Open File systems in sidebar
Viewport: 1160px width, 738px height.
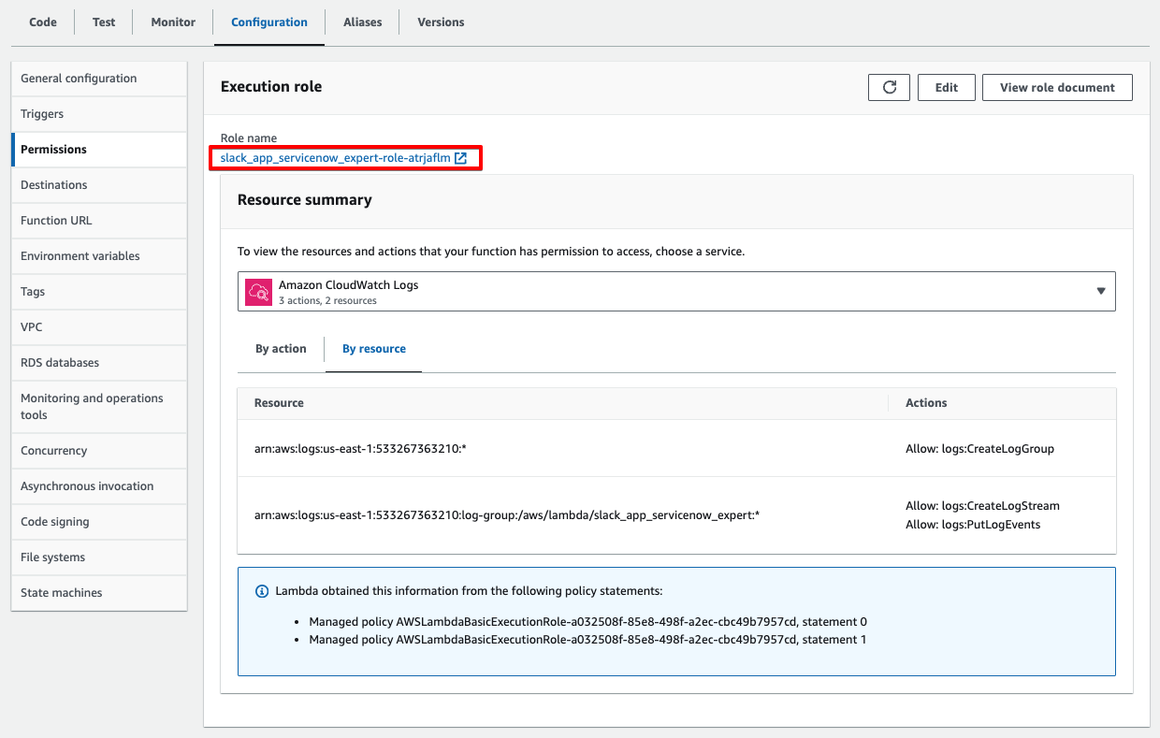[99, 557]
